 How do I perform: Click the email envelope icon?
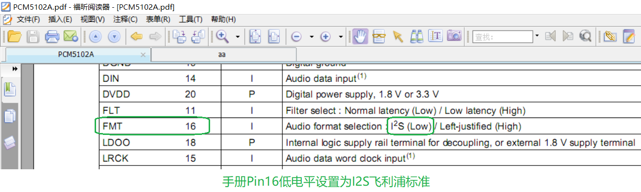click(71, 36)
